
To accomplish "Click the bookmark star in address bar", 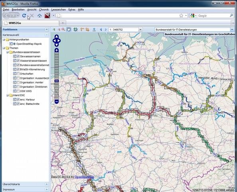I will tap(181, 16).
